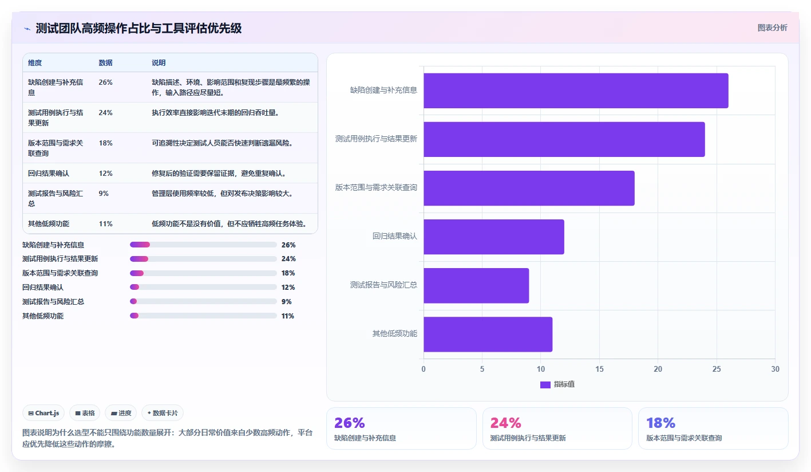
Task: Click table description starting 可追溯性决定测试人员
Action: click(223, 143)
